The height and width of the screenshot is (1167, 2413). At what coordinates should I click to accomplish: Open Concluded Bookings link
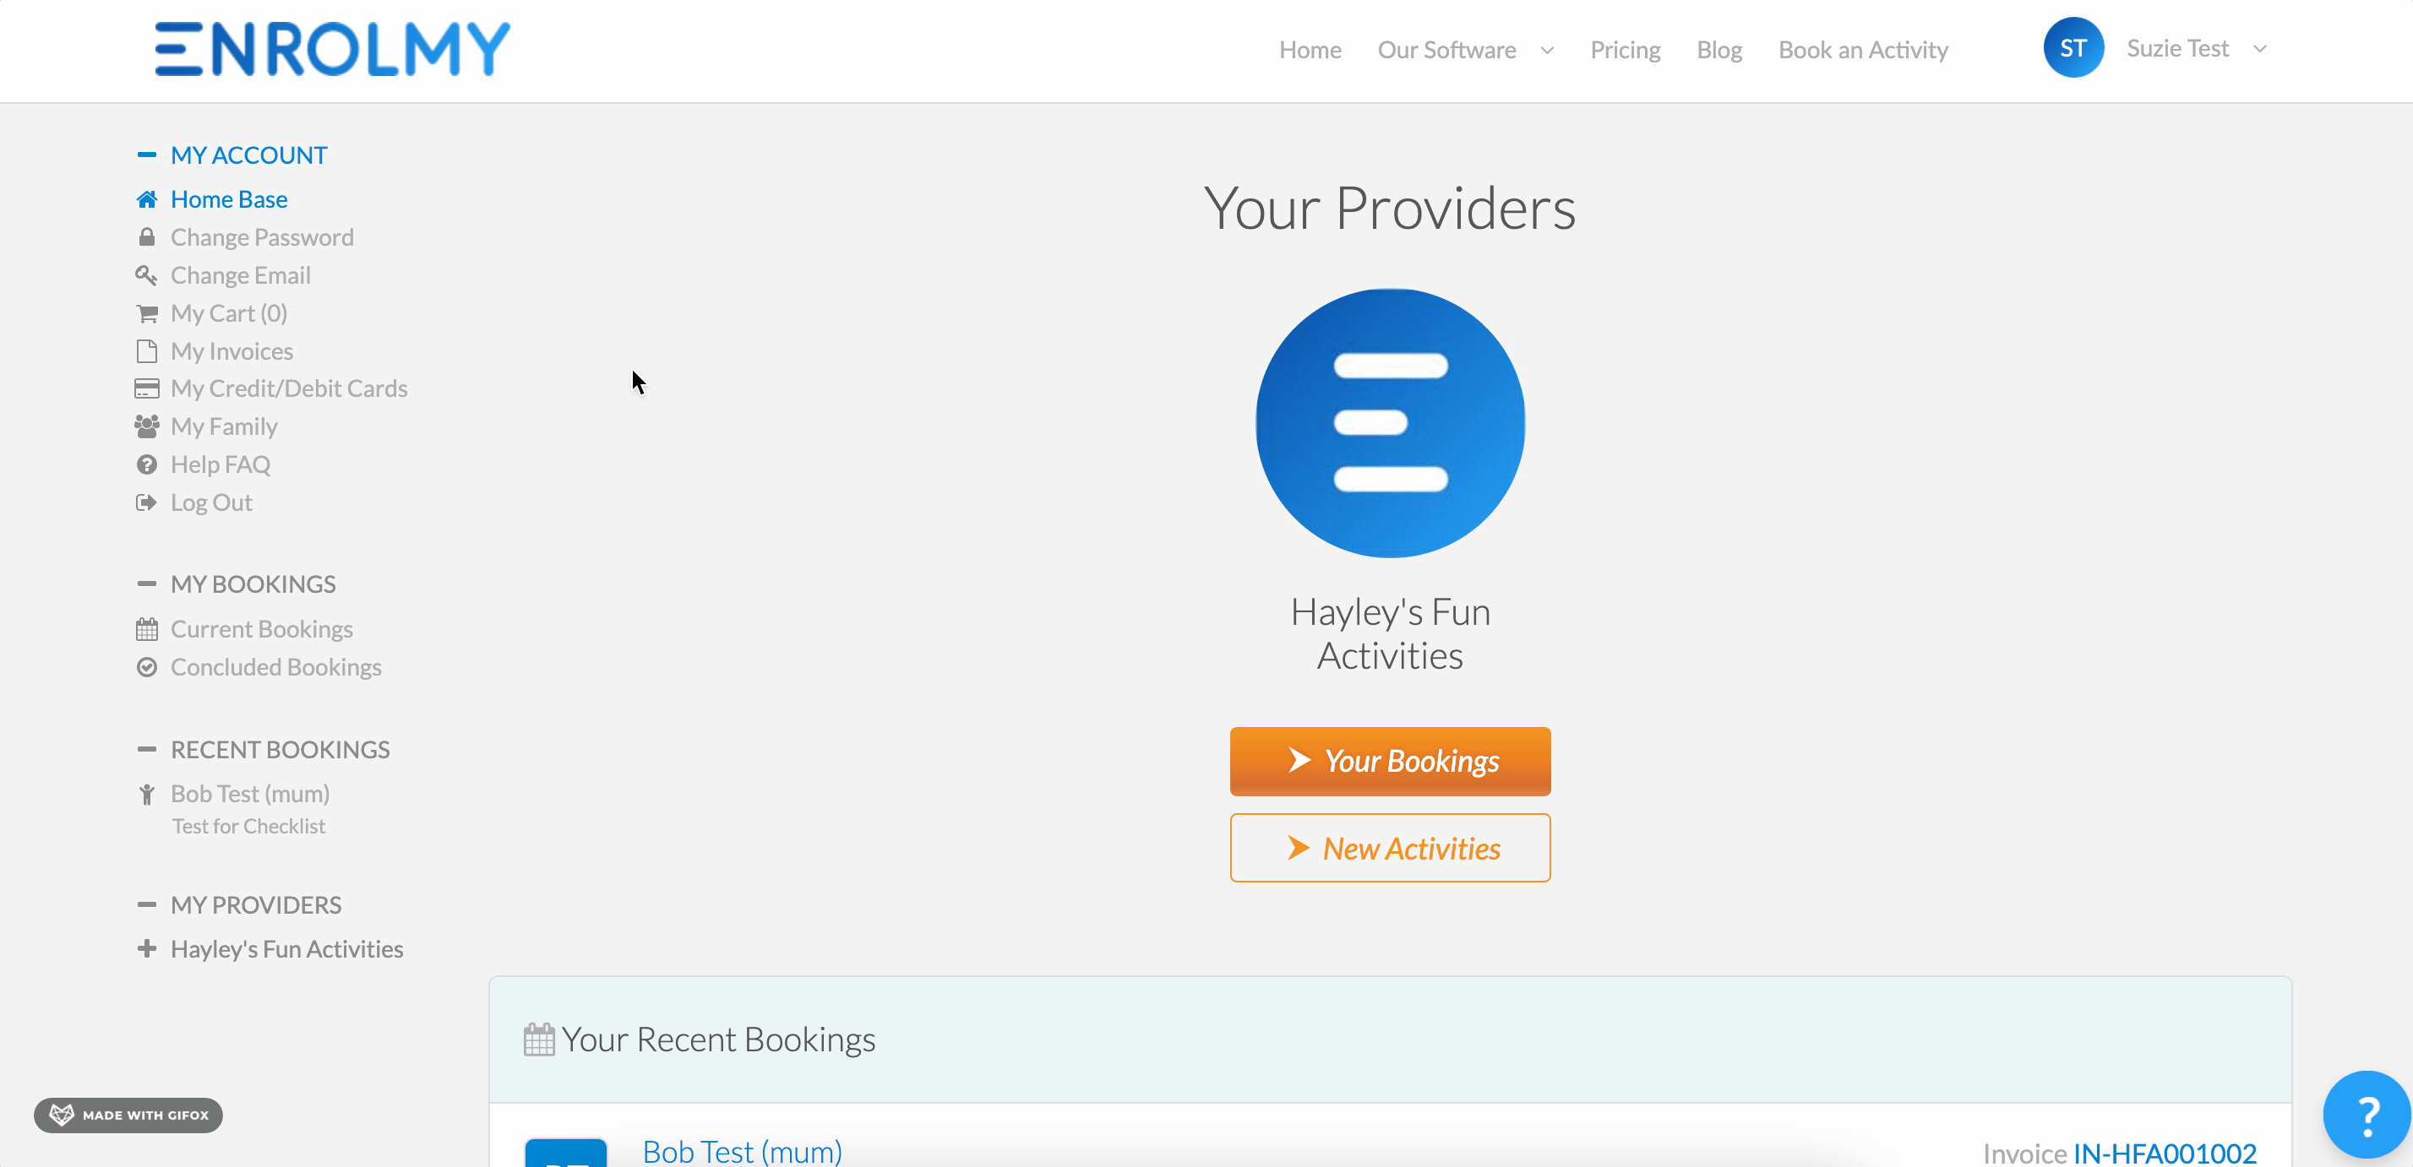tap(275, 667)
